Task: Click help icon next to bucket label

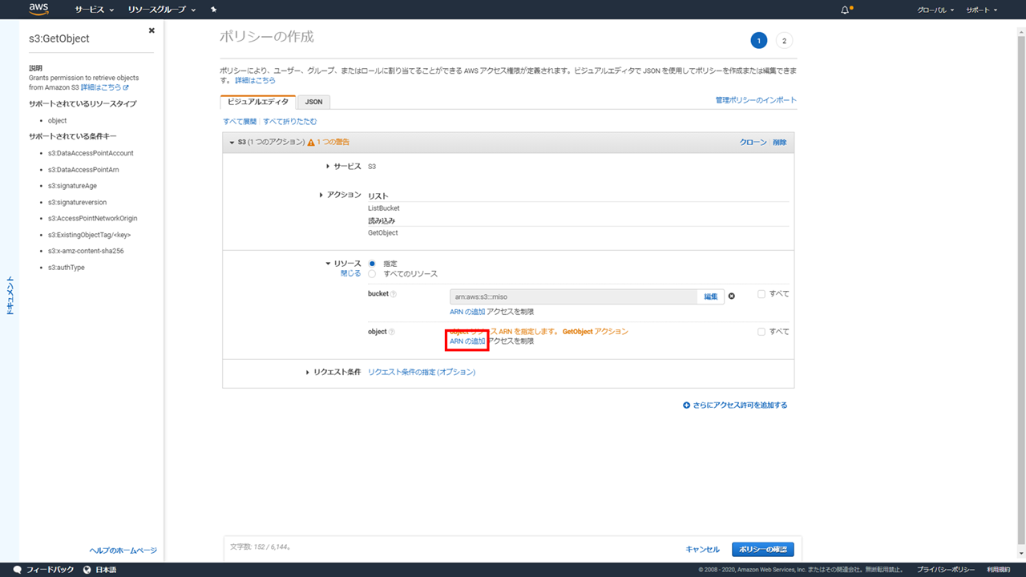Action: tap(393, 294)
